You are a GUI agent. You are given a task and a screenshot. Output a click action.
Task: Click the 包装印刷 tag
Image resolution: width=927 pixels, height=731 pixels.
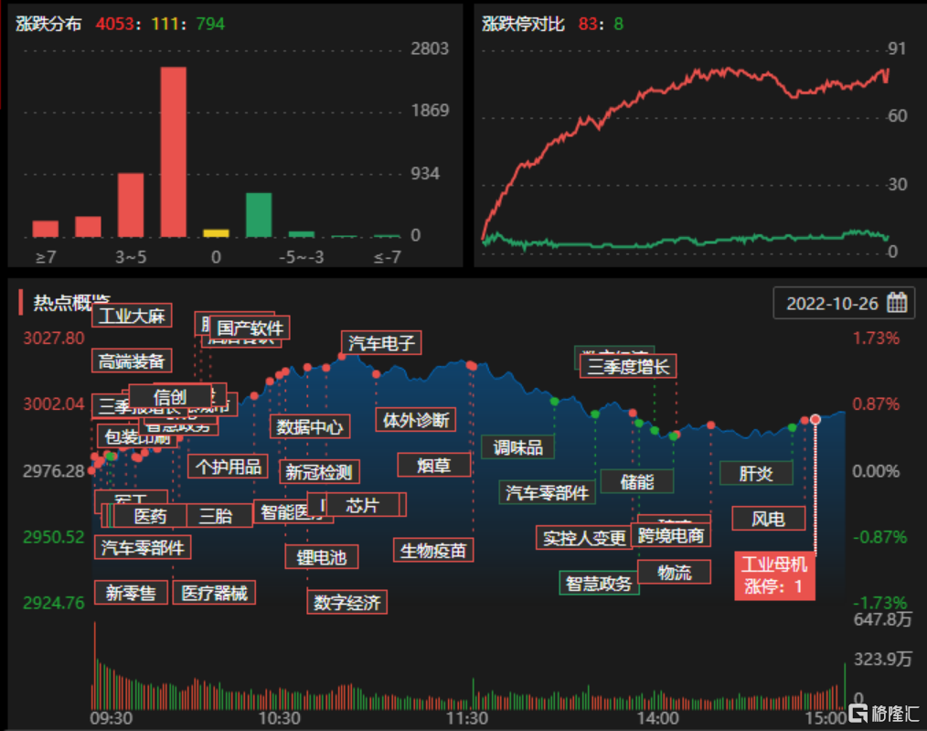click(137, 436)
